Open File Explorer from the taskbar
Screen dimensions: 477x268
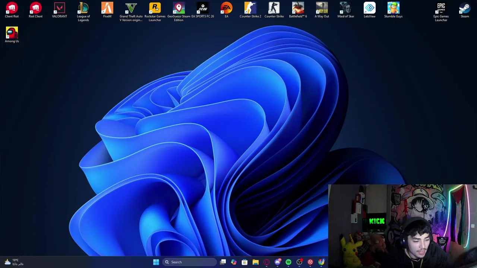(x=256, y=262)
